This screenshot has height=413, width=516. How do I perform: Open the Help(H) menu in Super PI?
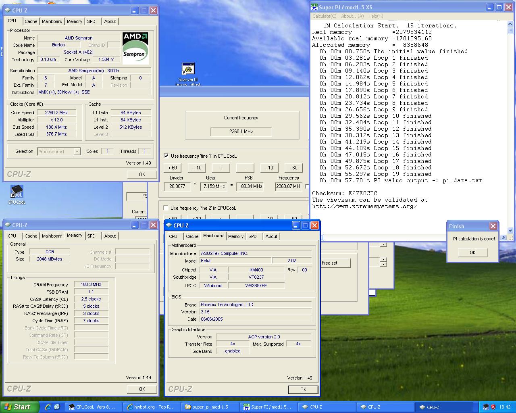[376, 16]
